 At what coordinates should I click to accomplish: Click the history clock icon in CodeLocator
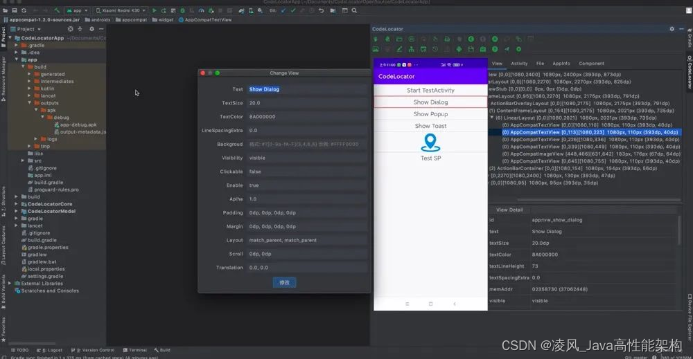pyautogui.click(x=435, y=49)
